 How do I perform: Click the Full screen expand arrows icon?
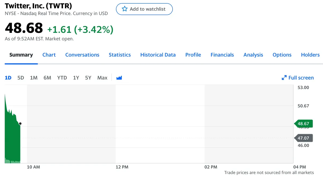click(284, 78)
